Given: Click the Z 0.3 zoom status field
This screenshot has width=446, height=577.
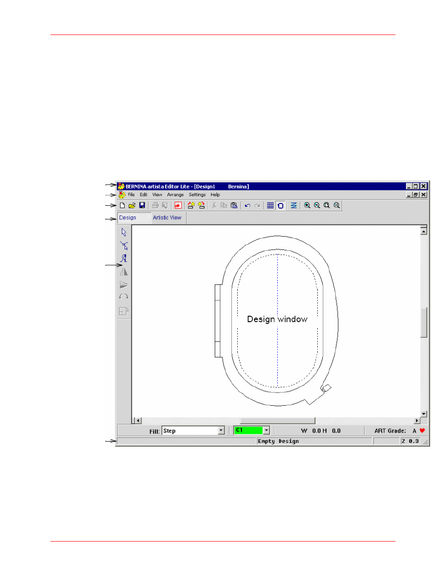Looking at the screenshot, I should [x=410, y=441].
